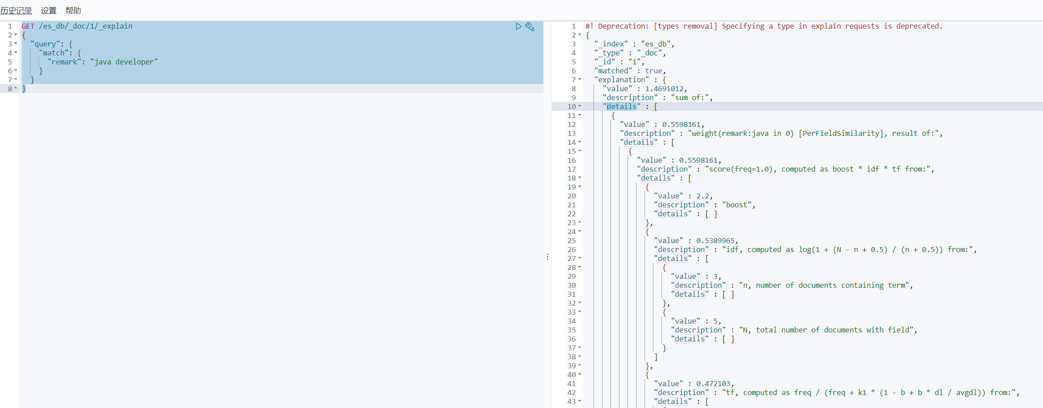Image resolution: width=1043 pixels, height=408 pixels.
Task: Toggle fold marker at request line 7
Action: [16, 80]
